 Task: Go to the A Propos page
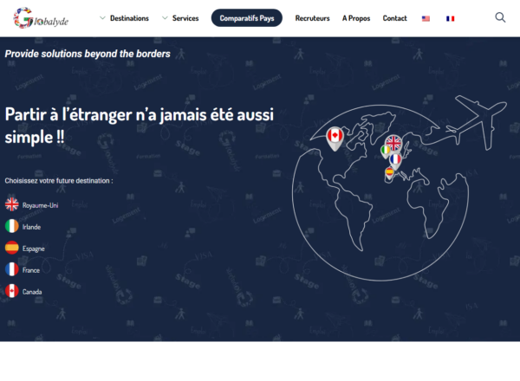(356, 18)
